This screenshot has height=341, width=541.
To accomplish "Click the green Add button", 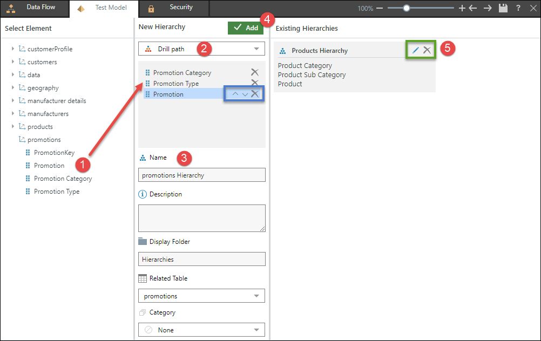I will coord(246,28).
